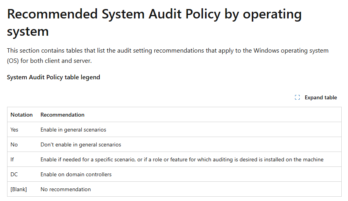
Task: Click the Recommended System Audit Policy heading
Action: point(154,15)
